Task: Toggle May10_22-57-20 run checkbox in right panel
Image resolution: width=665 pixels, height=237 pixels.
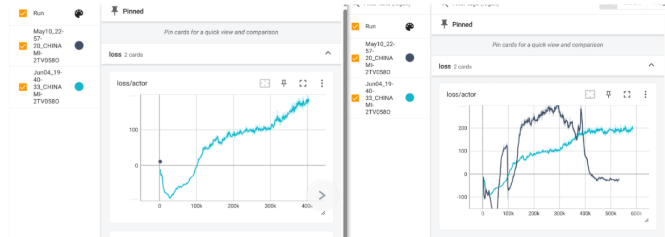Action: pos(355,58)
